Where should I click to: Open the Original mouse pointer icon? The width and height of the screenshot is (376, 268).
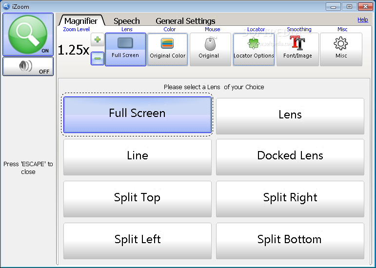click(x=210, y=49)
